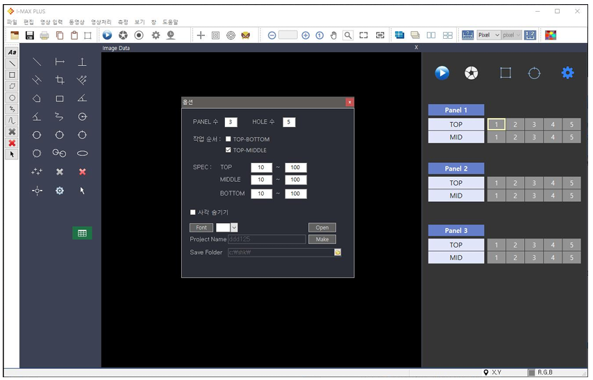Click the large blue play button in right panel
Viewport: 593px width, 380px height.
coord(442,73)
